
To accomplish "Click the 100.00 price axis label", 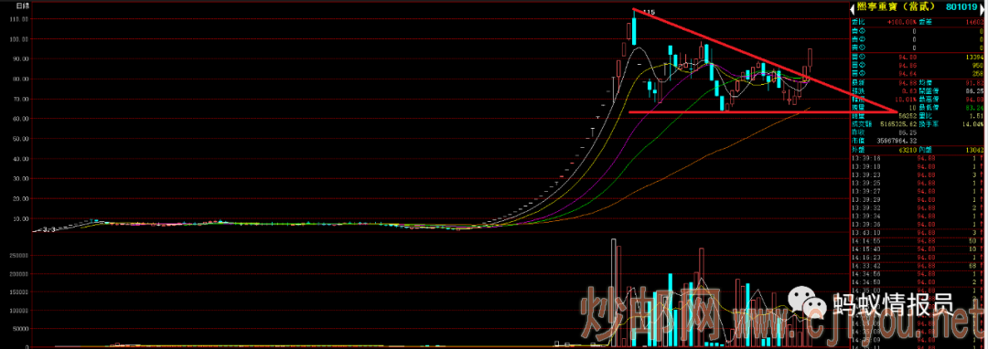I will pyautogui.click(x=20, y=39).
